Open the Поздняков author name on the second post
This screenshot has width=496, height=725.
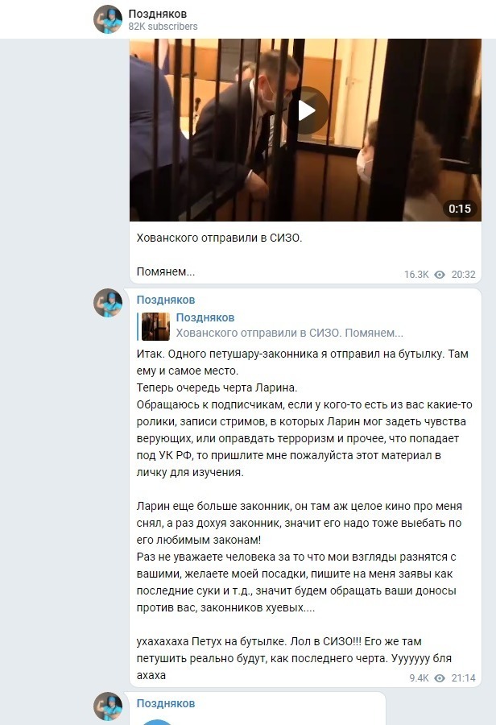click(x=166, y=300)
